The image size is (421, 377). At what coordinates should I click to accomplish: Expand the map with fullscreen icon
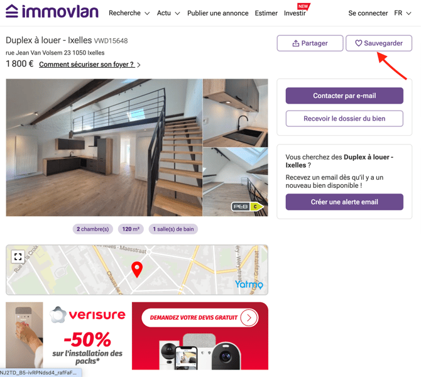click(18, 256)
